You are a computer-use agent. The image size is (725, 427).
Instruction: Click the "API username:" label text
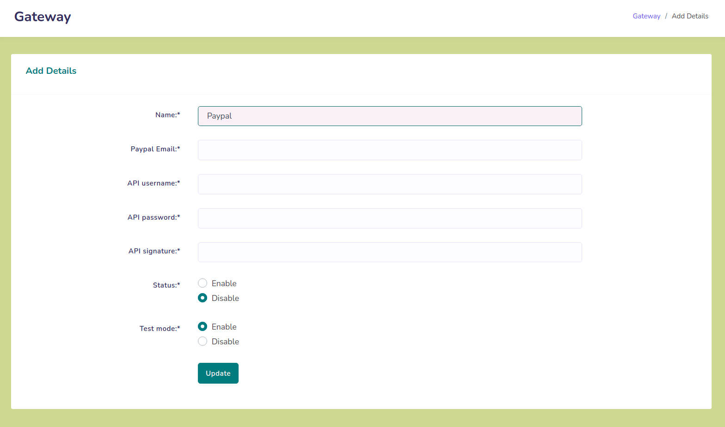click(154, 183)
